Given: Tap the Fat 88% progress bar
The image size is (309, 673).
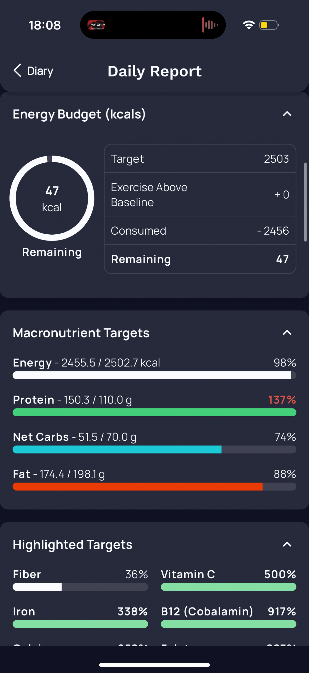Looking at the screenshot, I should point(154,486).
